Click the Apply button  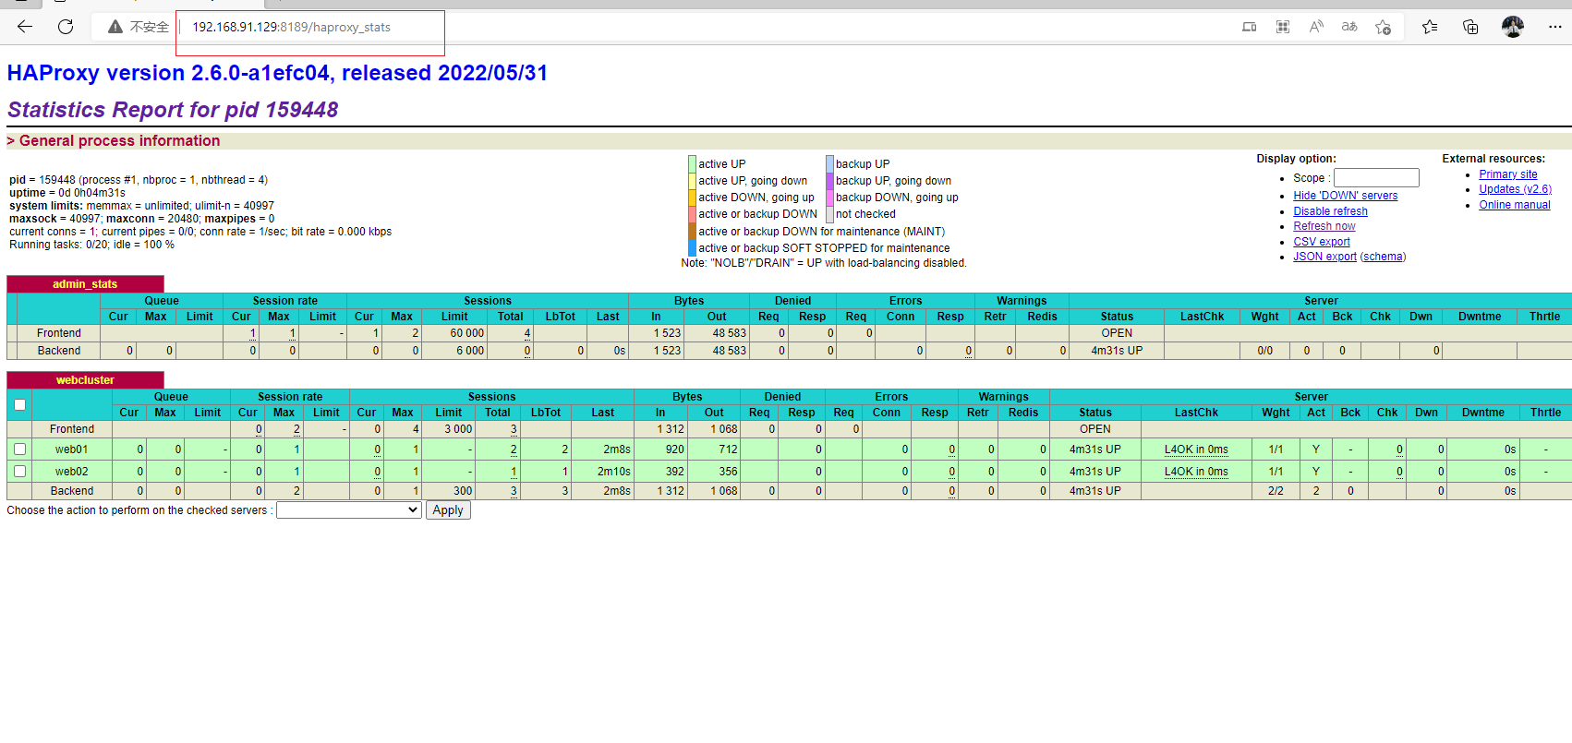tap(448, 510)
